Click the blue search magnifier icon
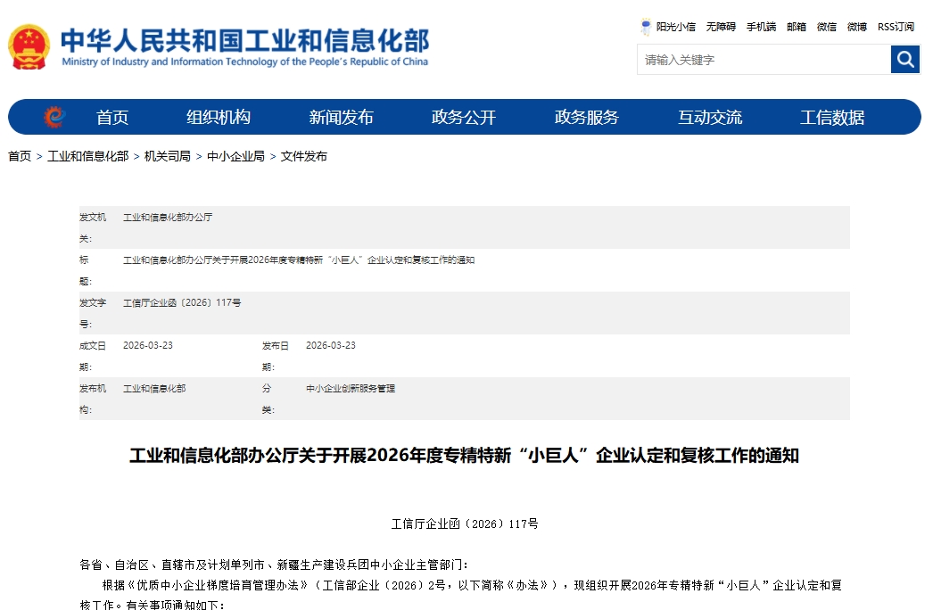 coord(904,59)
